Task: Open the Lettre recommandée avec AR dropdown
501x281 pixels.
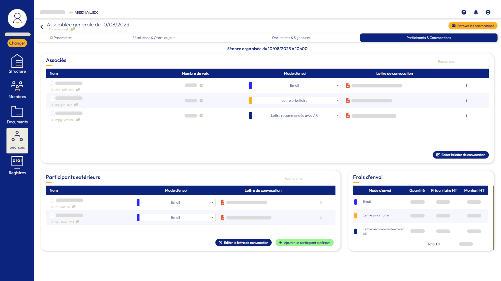Action: click(295, 115)
